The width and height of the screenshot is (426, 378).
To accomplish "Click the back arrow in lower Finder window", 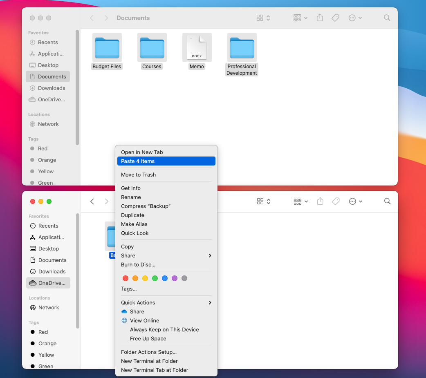I will point(92,201).
